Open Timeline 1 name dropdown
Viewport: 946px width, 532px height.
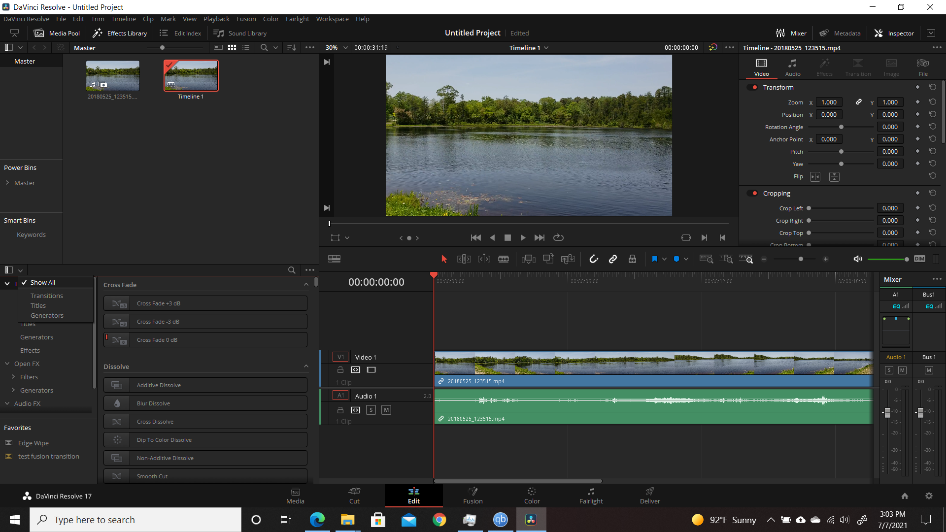(x=529, y=48)
